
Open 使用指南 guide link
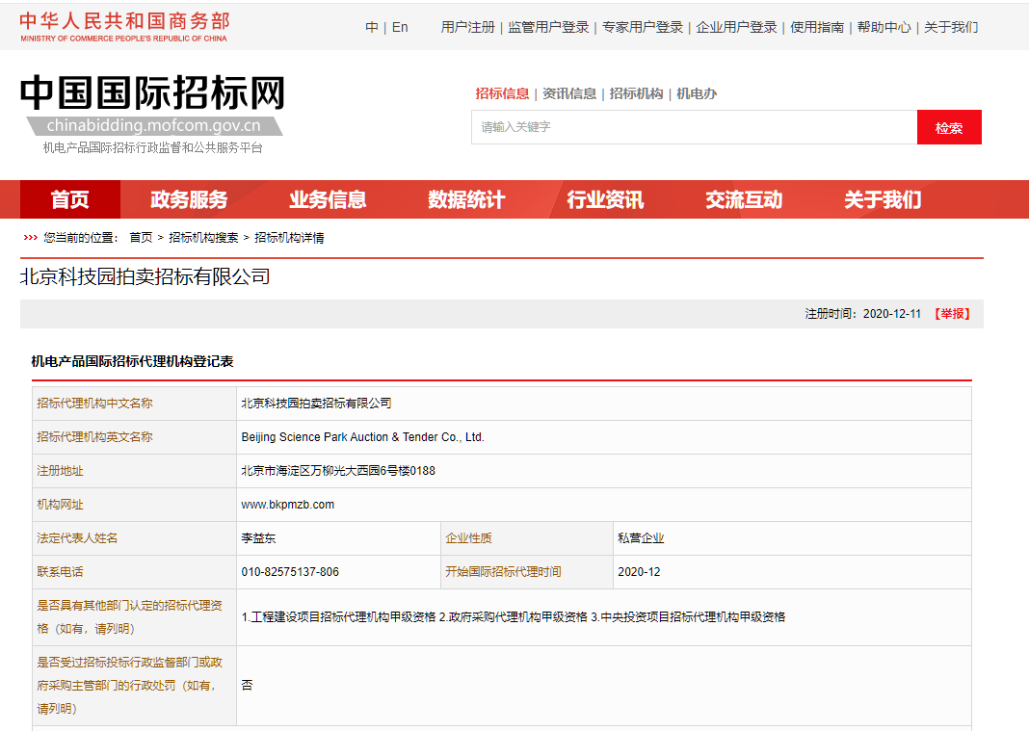817,27
